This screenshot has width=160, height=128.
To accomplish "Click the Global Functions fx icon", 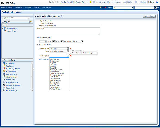I will click(x=4, y=80).
